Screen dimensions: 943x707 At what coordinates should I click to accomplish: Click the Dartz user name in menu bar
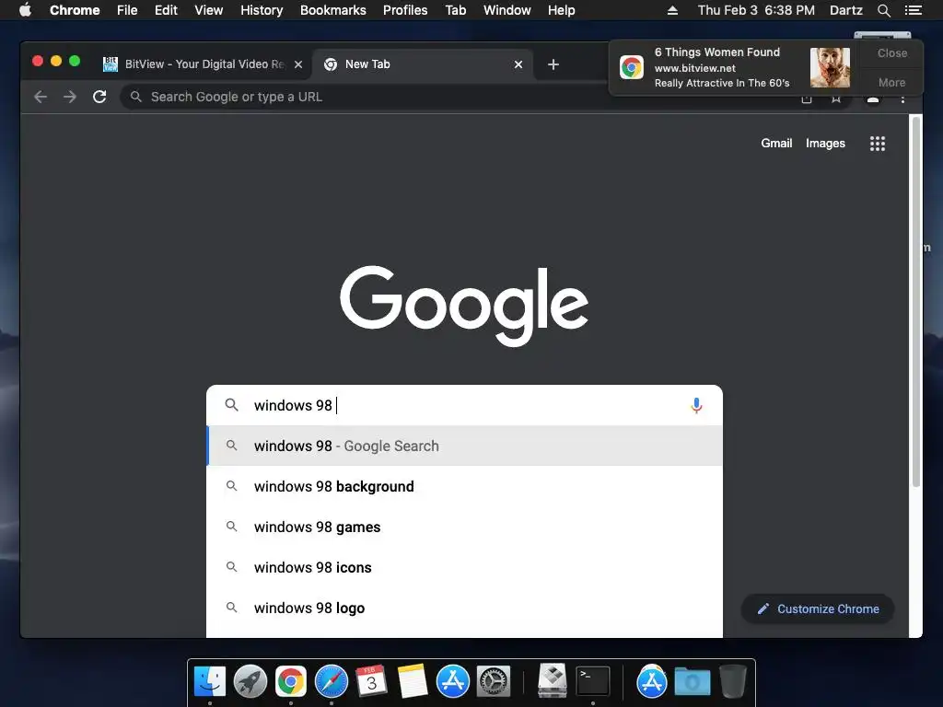[845, 10]
